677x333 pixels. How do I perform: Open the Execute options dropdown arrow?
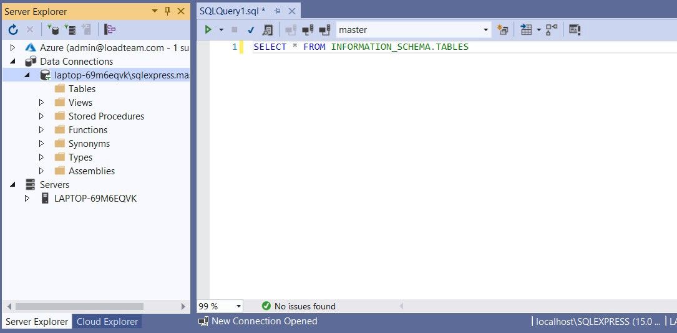click(222, 30)
